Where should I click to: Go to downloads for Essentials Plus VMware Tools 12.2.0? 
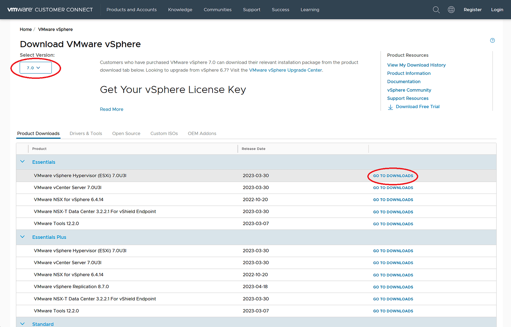pos(393,311)
